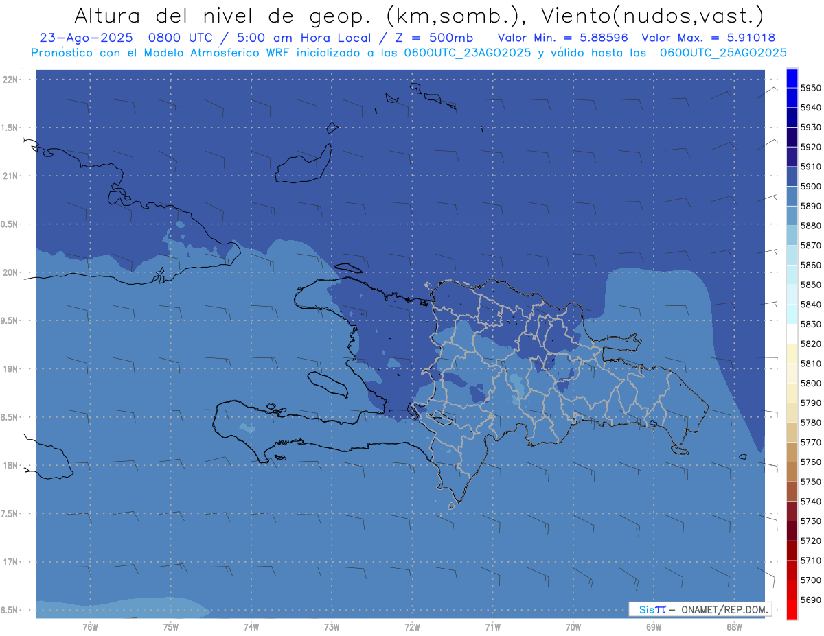Click the colorbar label '5750'
Viewport: 824px width, 636px height.
tap(810, 482)
